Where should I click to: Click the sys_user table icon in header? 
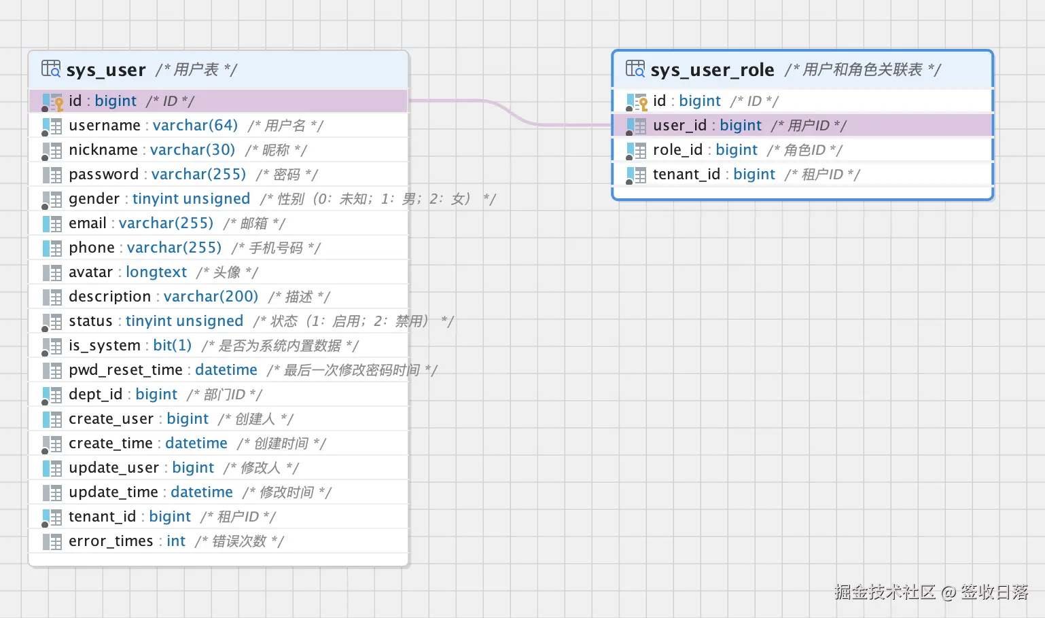(51, 69)
